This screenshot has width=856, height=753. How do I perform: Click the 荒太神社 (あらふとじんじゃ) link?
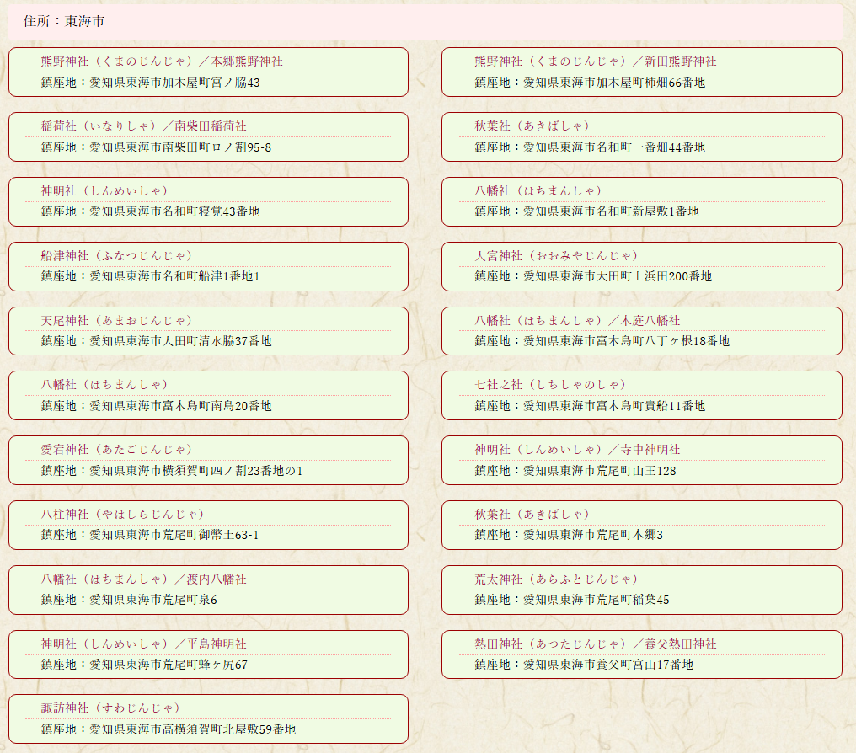click(x=556, y=579)
